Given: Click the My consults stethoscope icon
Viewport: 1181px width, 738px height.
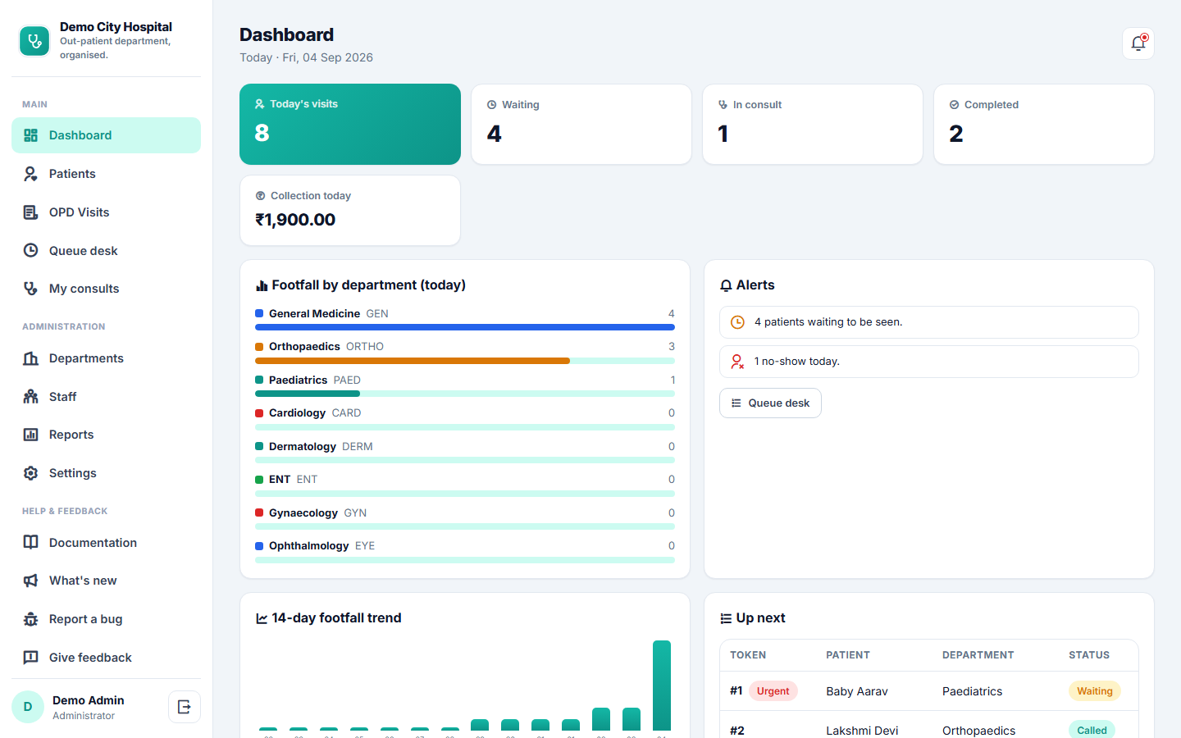Looking at the screenshot, I should (x=30, y=289).
